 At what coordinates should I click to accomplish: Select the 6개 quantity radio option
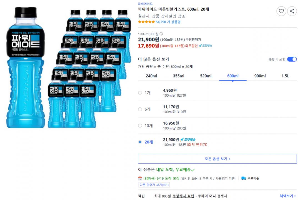140,109
